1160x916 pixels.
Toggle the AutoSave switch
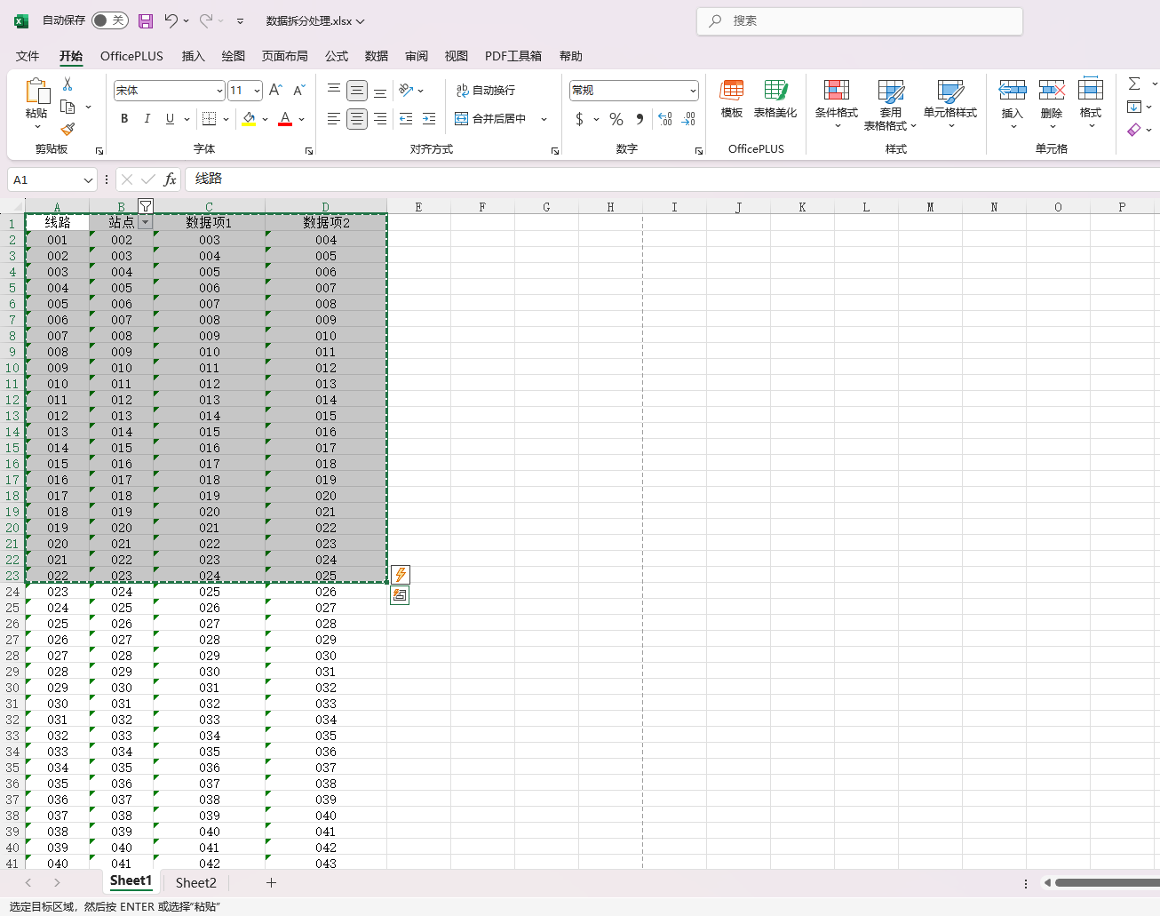(x=110, y=20)
